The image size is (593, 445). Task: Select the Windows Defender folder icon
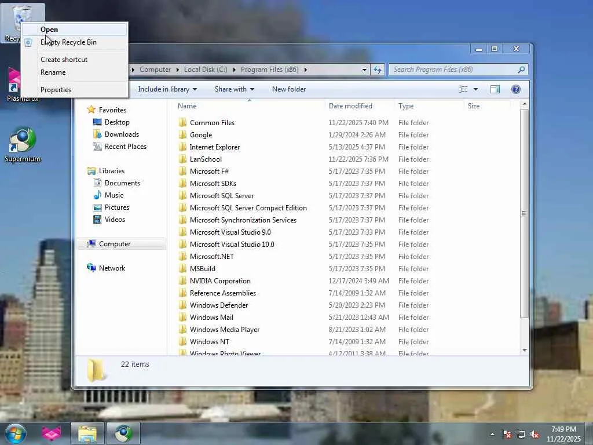(182, 305)
